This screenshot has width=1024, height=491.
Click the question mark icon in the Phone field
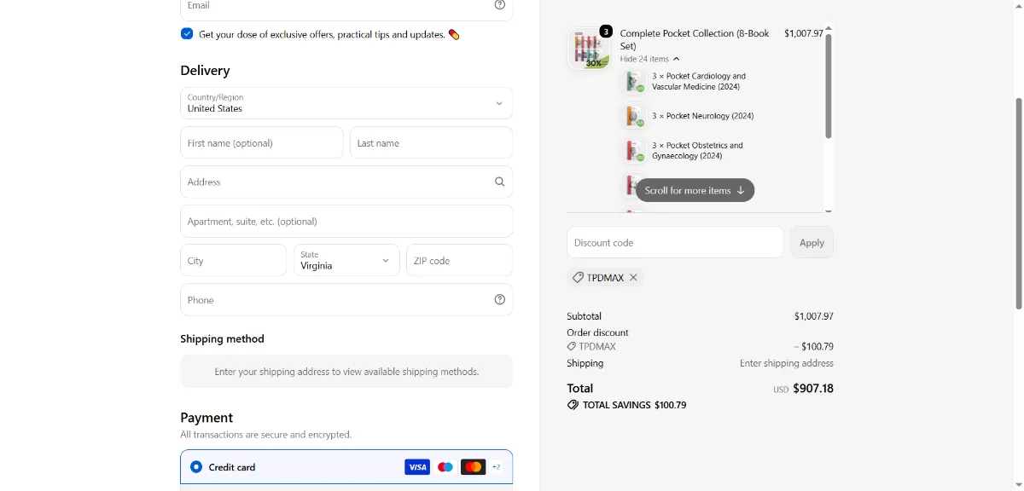pyautogui.click(x=500, y=299)
